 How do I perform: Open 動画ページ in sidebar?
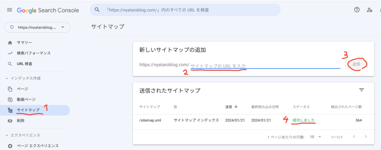(26, 99)
